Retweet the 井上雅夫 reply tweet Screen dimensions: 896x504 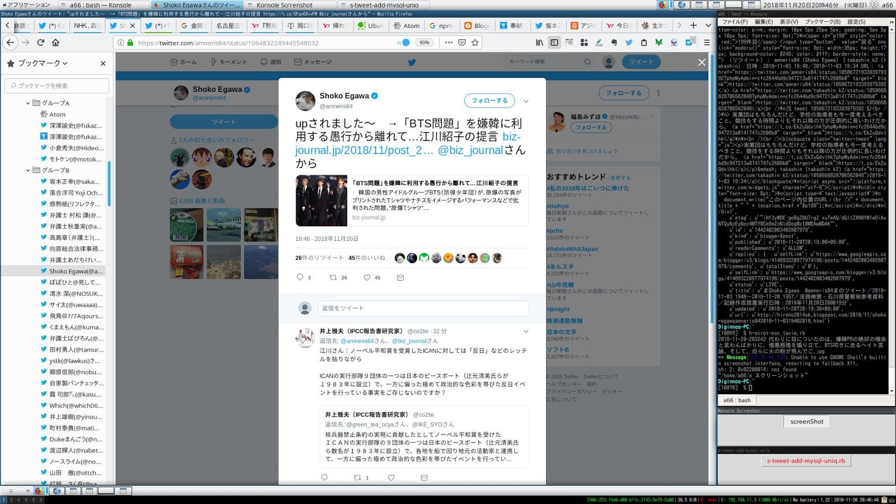pos(357,478)
